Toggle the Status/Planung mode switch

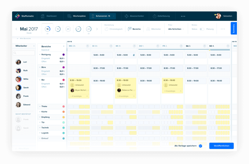point(201,29)
